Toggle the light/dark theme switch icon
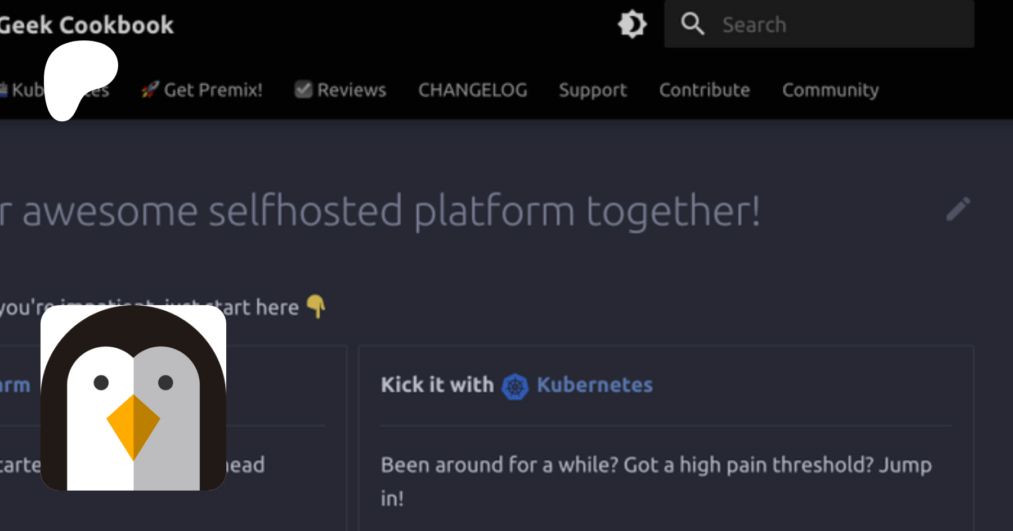 pos(632,24)
